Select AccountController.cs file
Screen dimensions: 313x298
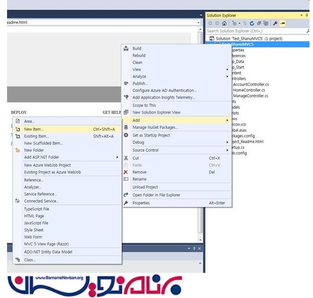[x=251, y=84]
